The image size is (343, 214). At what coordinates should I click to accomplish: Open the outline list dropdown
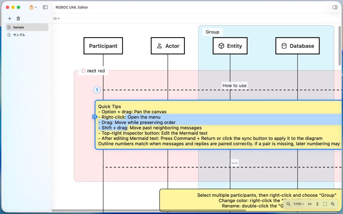[57, 18]
